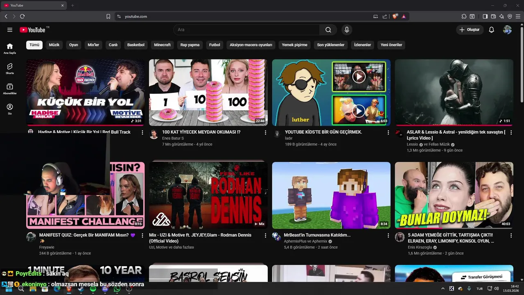Bookmark this page from the address bar
The height and width of the screenshot is (295, 524).
click(108, 16)
